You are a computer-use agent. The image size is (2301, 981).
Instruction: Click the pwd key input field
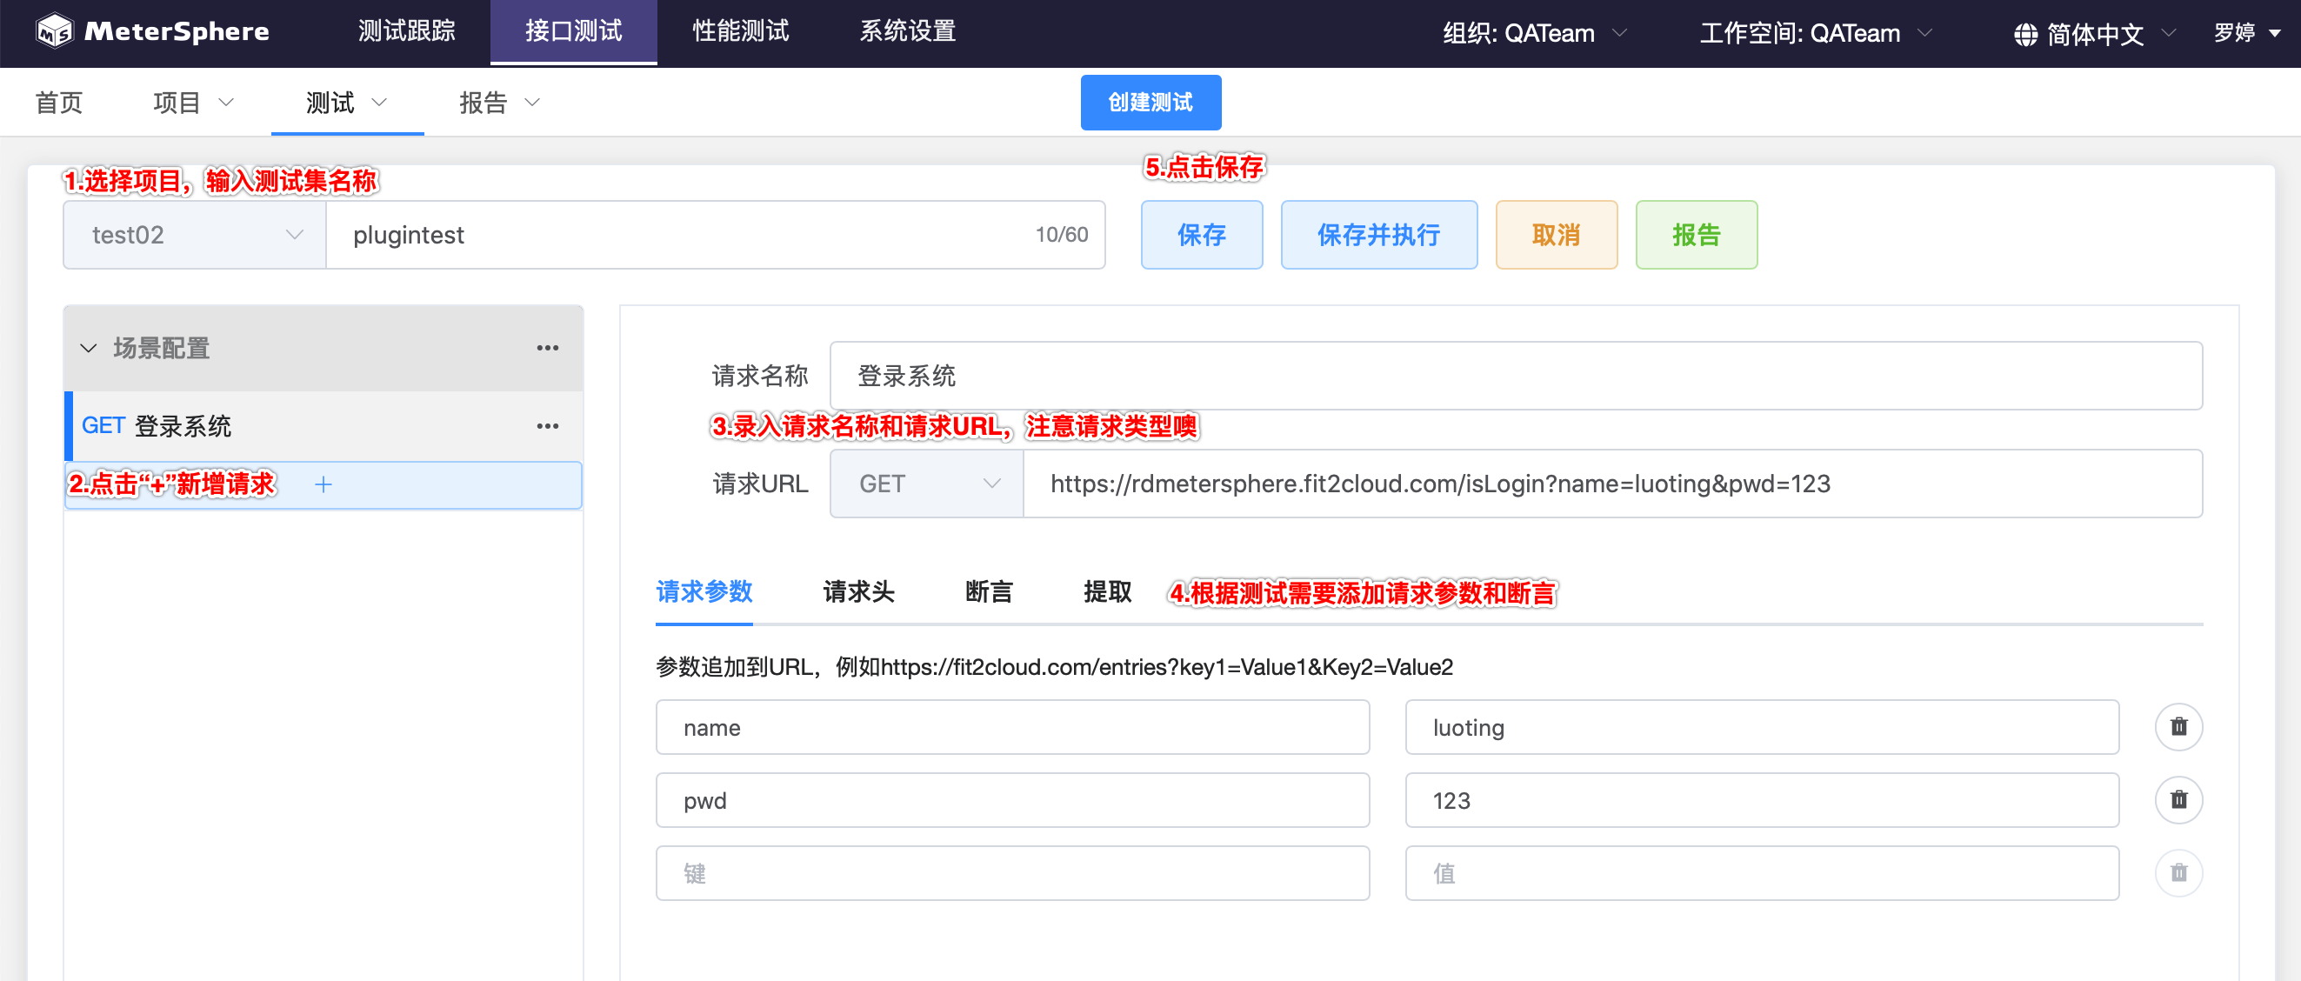[x=1012, y=800]
